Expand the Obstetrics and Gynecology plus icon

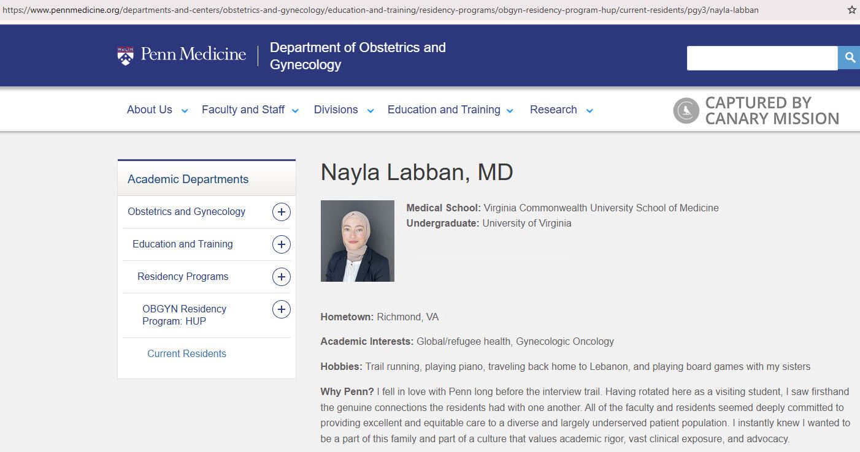[281, 211]
